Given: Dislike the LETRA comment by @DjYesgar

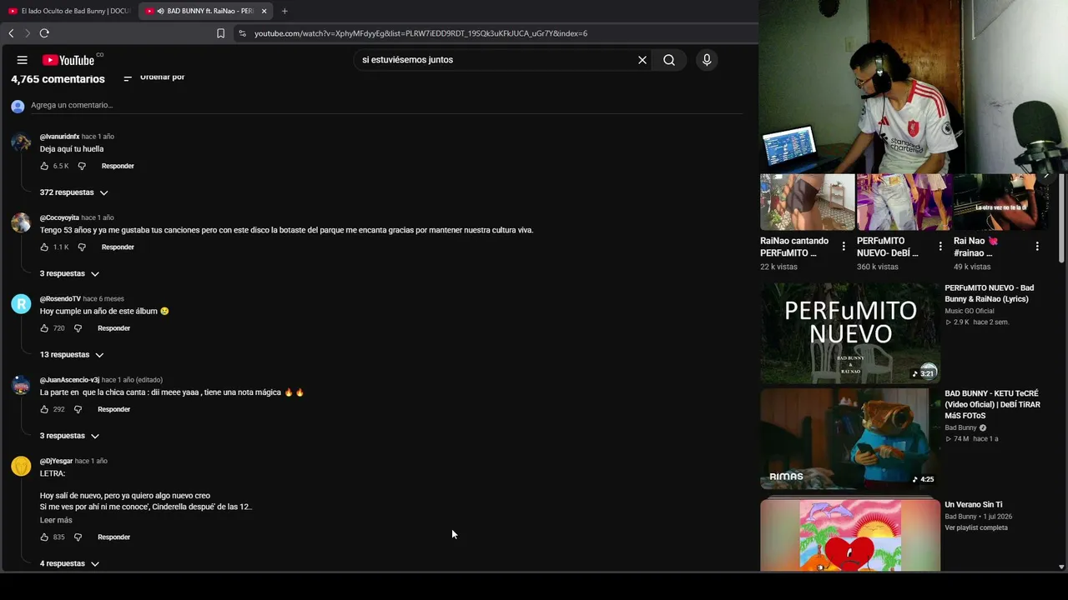Looking at the screenshot, I should [78, 537].
